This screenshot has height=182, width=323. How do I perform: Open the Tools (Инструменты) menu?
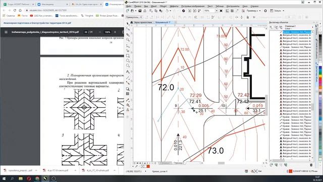click(233, 6)
